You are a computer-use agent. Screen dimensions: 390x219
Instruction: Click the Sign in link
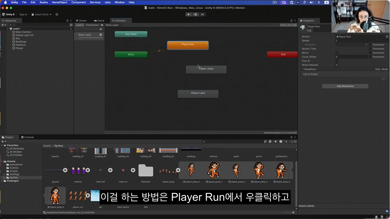[23, 14]
